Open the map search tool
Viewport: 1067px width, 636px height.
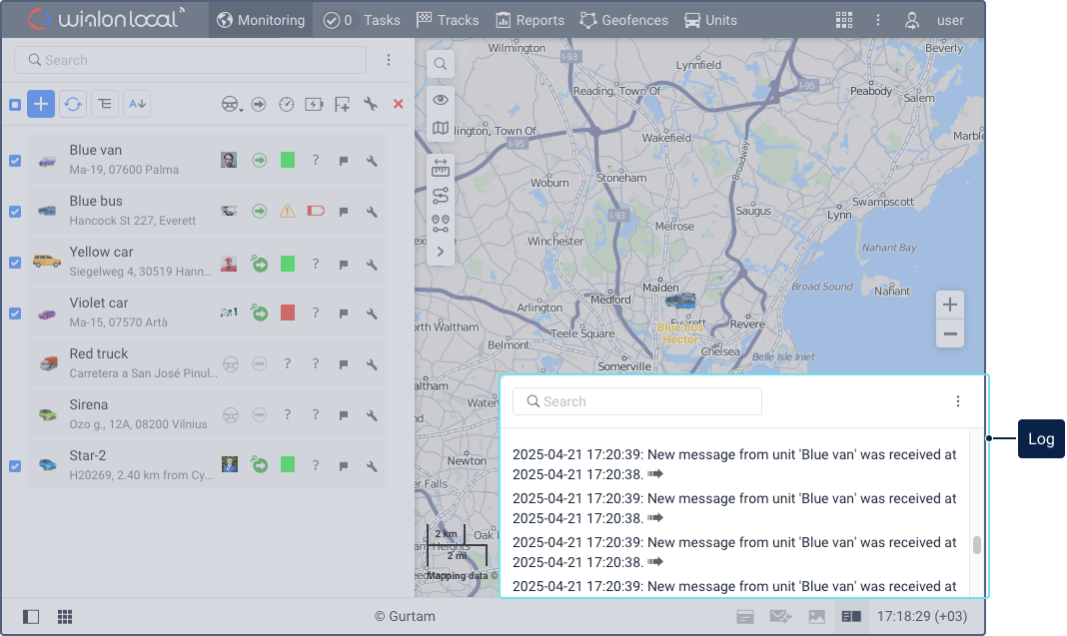pos(441,65)
